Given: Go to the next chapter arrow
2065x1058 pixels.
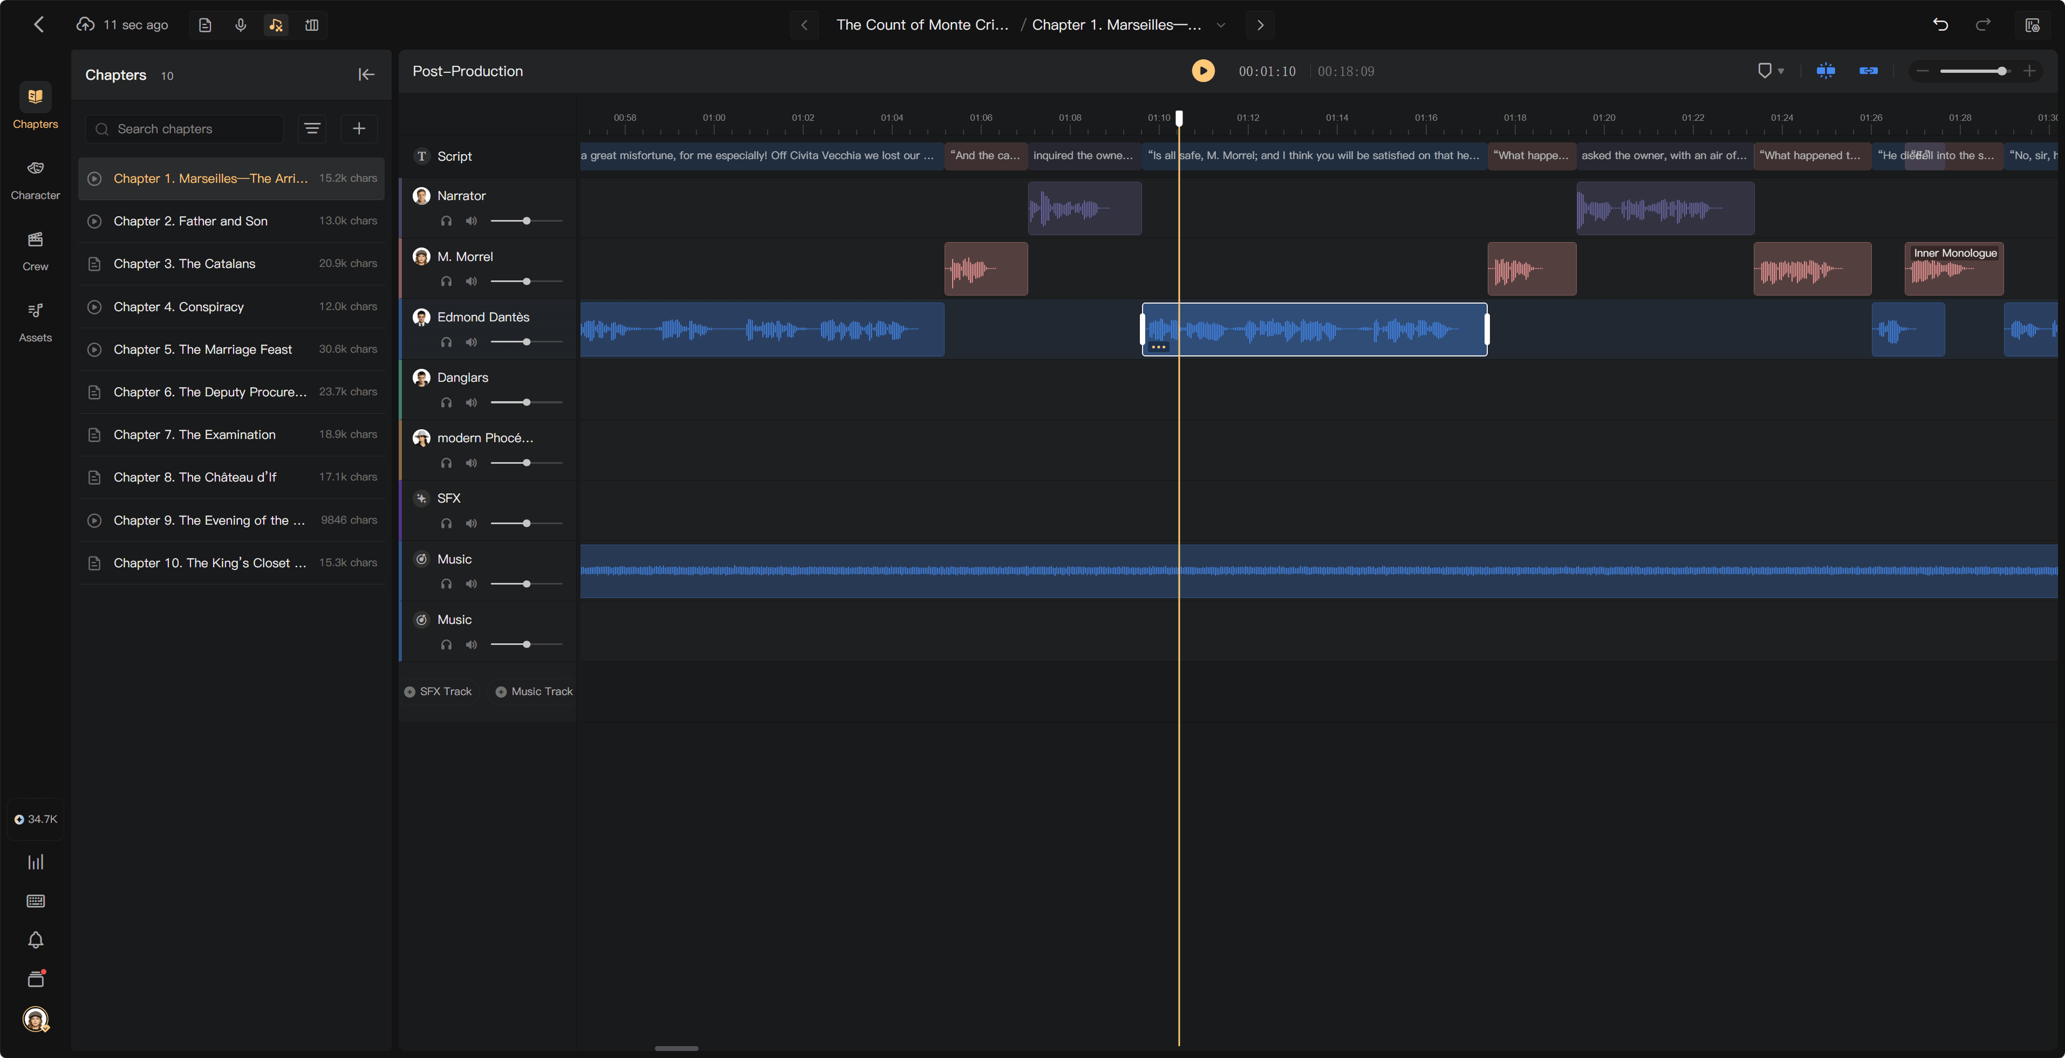Looking at the screenshot, I should [1260, 25].
